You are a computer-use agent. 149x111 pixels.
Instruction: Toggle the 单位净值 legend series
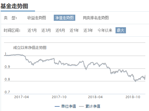pyautogui.click(x=65, y=106)
